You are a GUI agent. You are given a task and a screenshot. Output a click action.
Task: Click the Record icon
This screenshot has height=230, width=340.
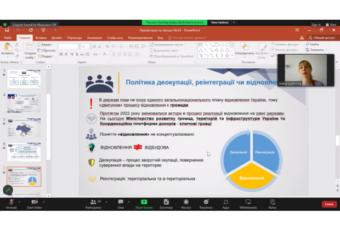pyautogui.click(x=186, y=202)
